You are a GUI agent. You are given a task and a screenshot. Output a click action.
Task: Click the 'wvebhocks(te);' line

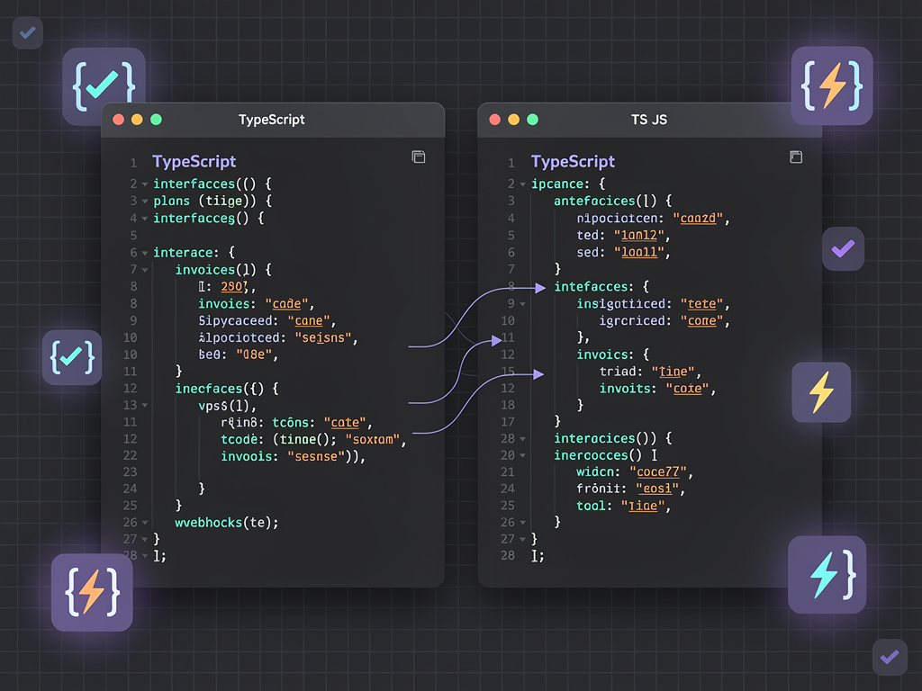coord(226,523)
